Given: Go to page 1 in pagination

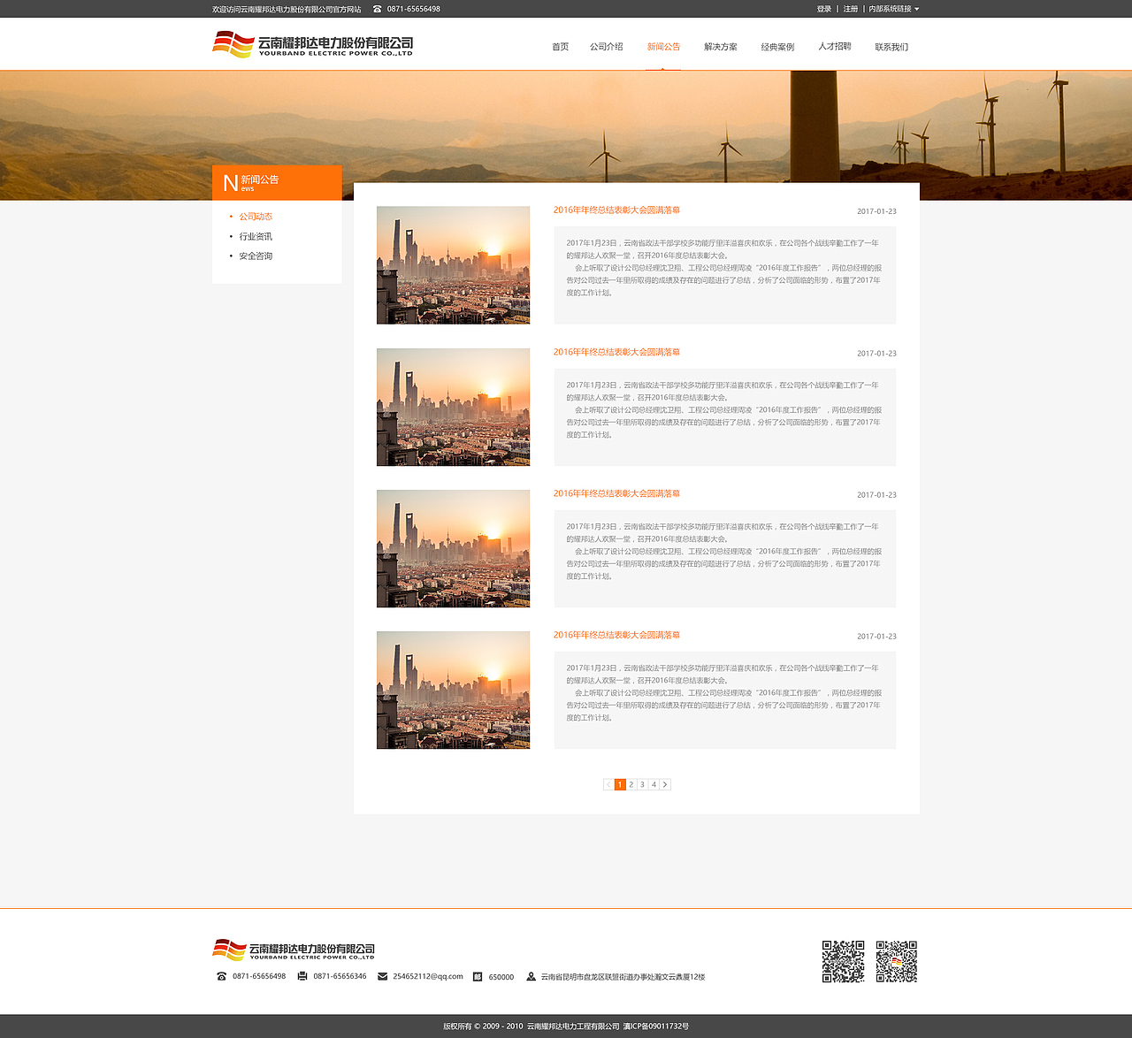Looking at the screenshot, I should pyautogui.click(x=620, y=784).
